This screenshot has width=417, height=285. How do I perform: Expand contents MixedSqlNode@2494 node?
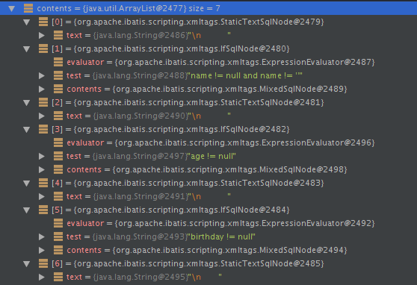pos(42,250)
